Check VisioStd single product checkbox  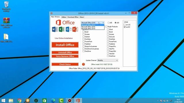pos(108,54)
